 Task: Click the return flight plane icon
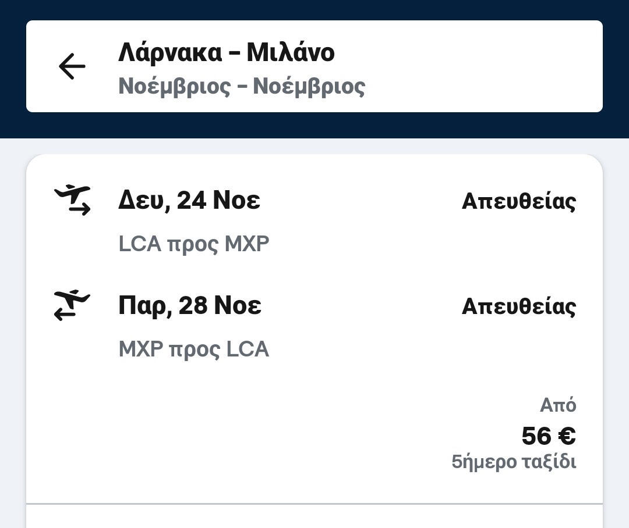coord(72,305)
